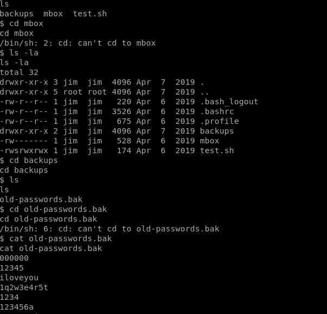Screen dimensions: 327x314
Task: Click the test.sh filename in the ls -la listing
Action: pyautogui.click(x=217, y=150)
